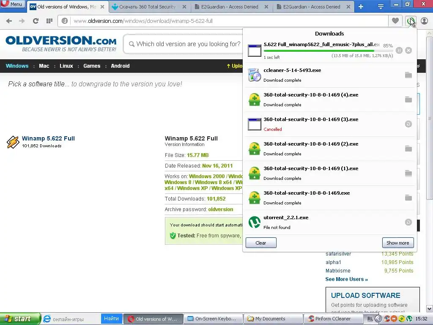This screenshot has height=325, width=433.
Task: Click the ccleaner download file icon
Action: [254, 75]
